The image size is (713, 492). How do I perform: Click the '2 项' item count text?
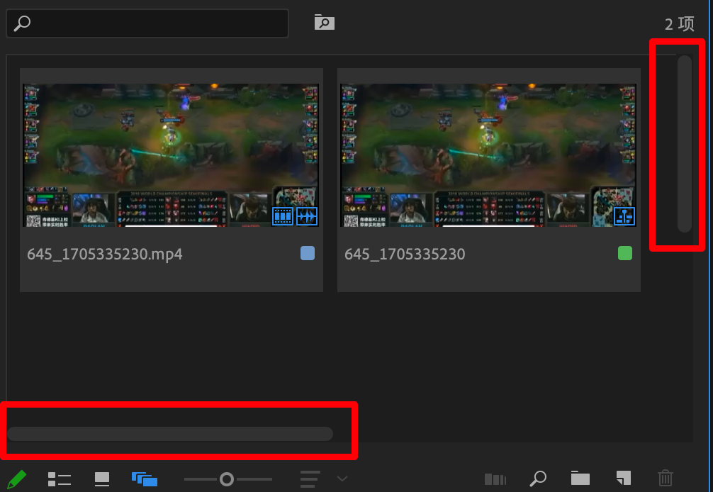(x=680, y=23)
